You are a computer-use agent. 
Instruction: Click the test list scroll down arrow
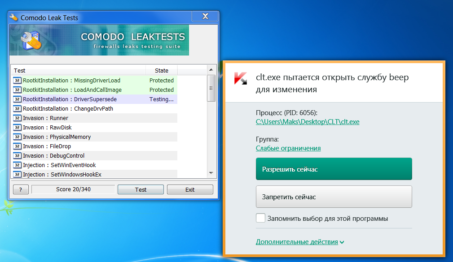pyautogui.click(x=211, y=173)
